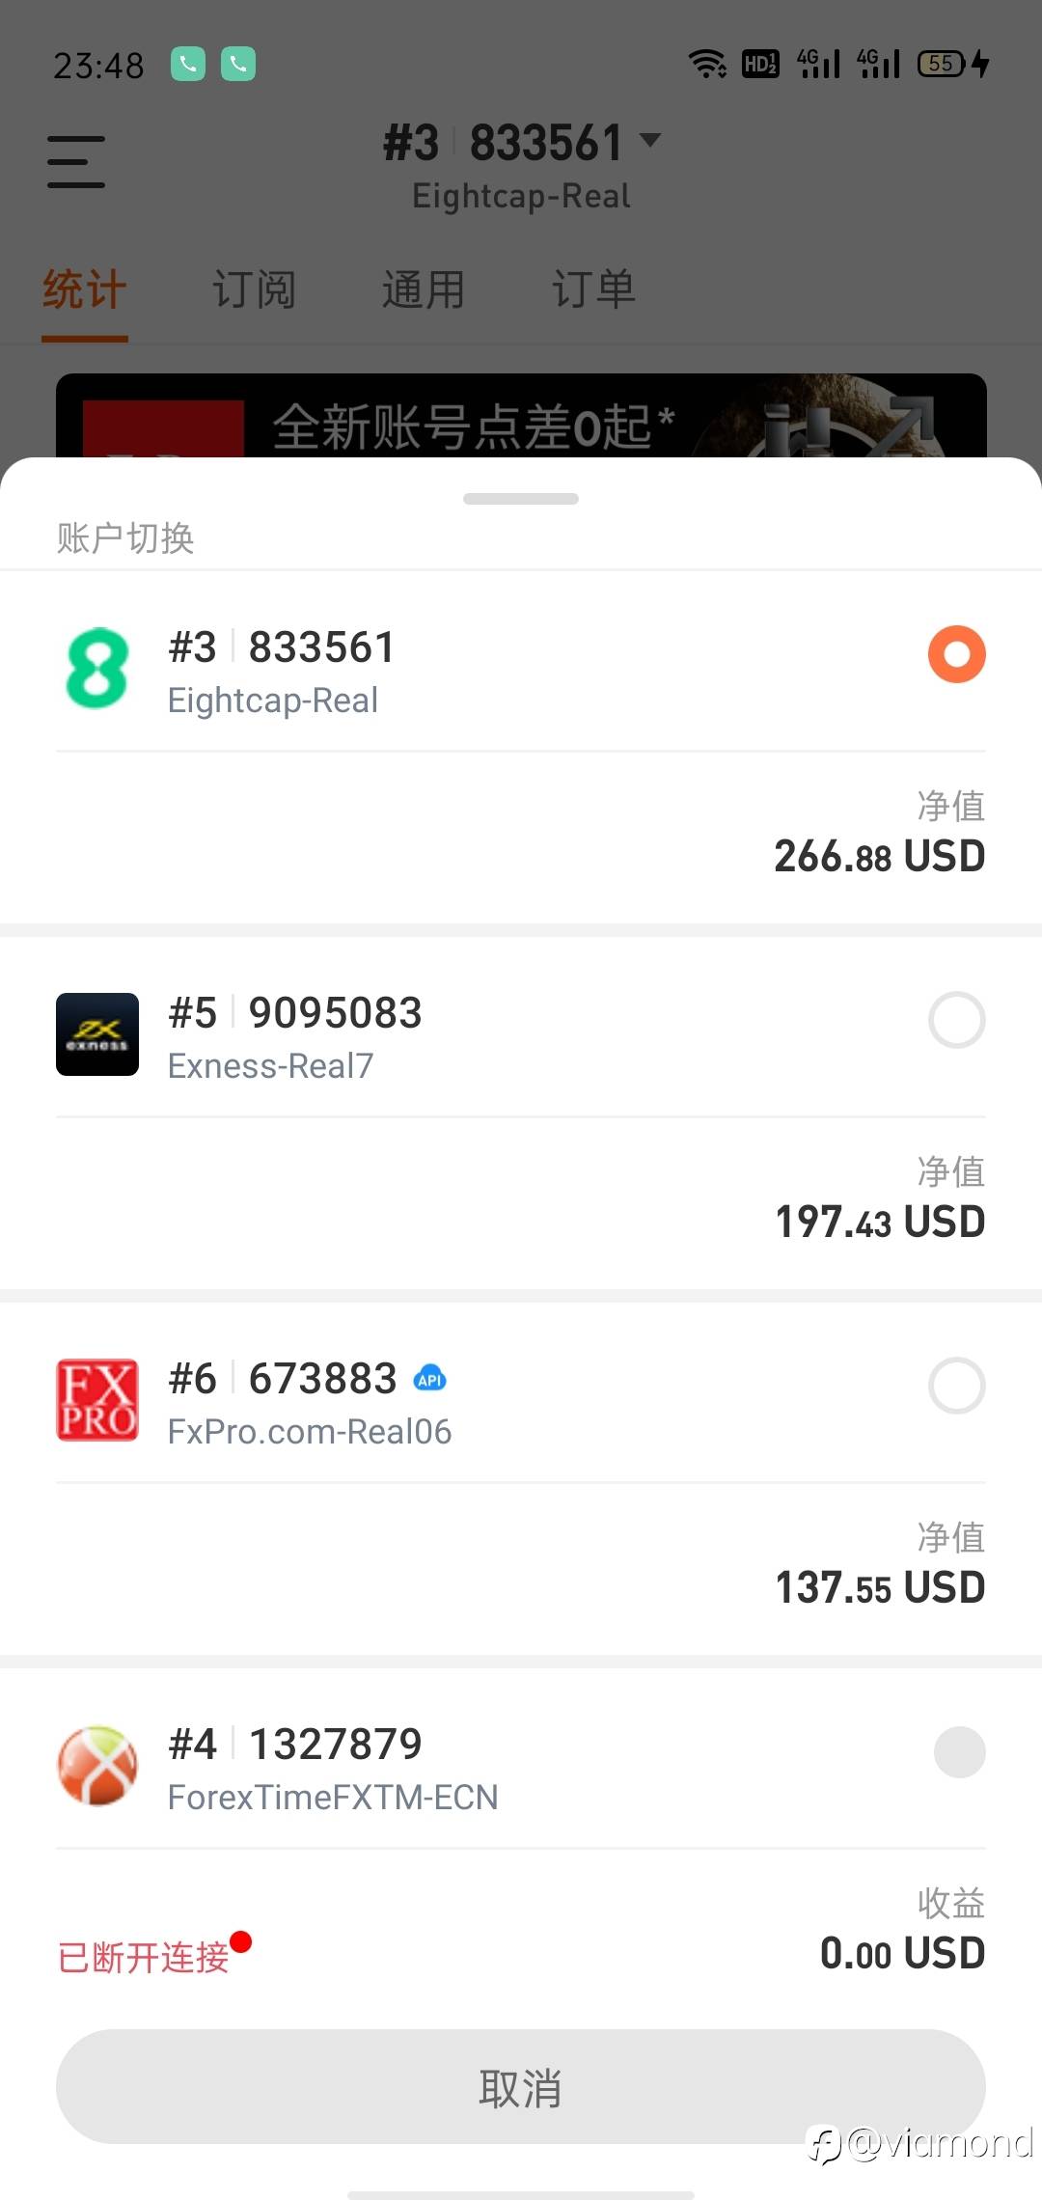Tap the bottom sheet drag handle
1042x2200 pixels.
pyautogui.click(x=521, y=499)
